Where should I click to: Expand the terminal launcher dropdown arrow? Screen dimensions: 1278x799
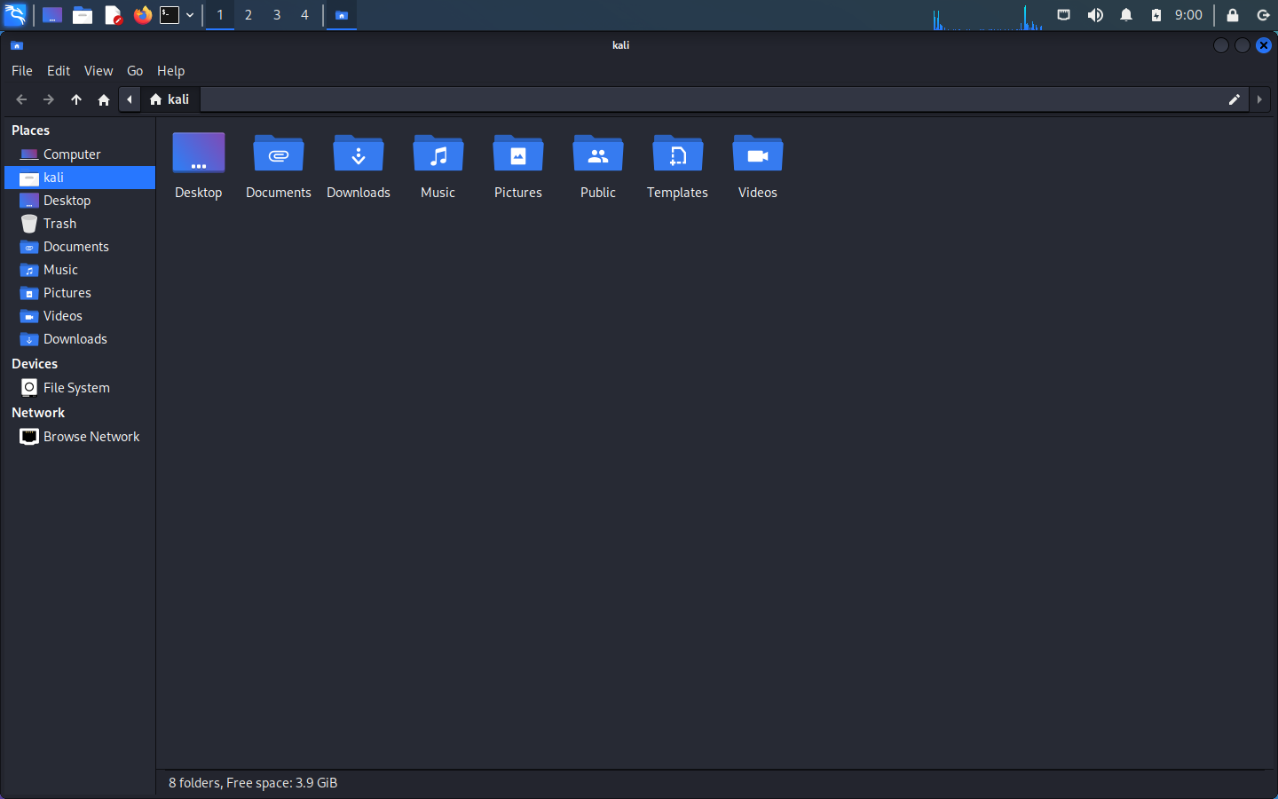click(x=190, y=15)
